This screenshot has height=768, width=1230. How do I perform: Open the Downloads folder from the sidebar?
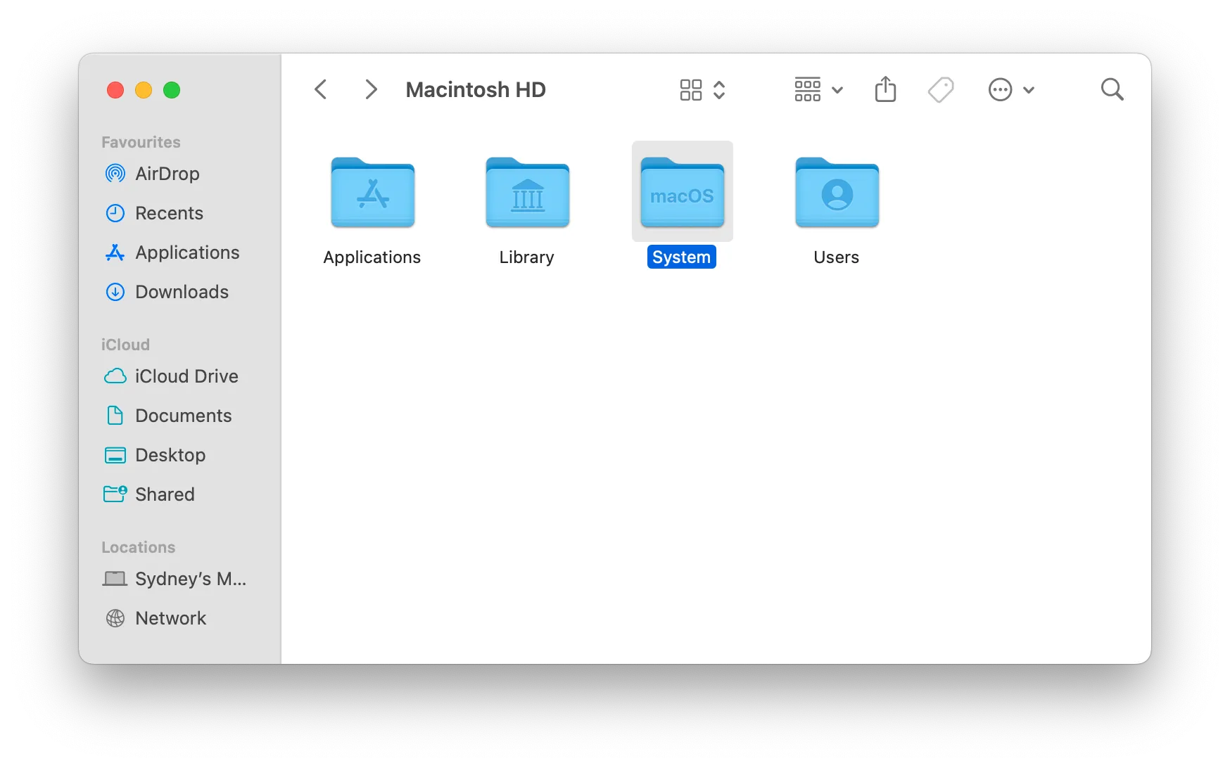[x=182, y=292]
